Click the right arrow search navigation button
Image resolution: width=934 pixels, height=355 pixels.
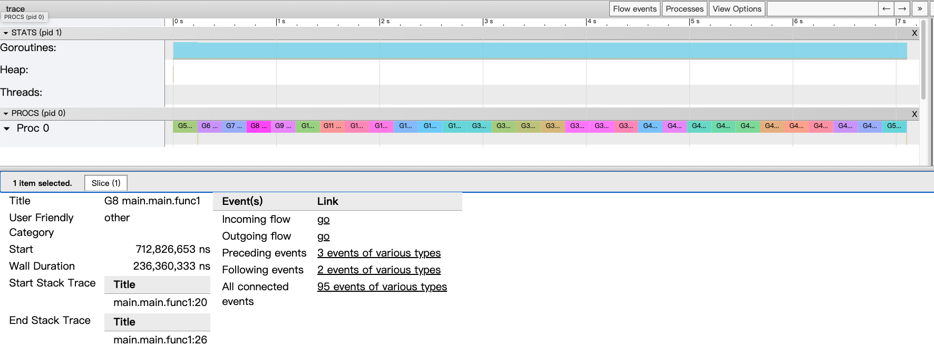902,9
